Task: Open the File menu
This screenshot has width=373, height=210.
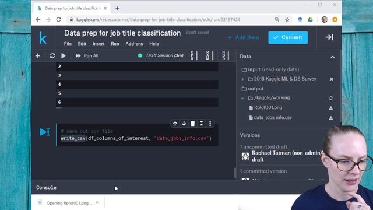Action: click(68, 44)
